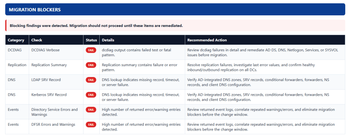Image resolution: width=350 pixels, height=138 pixels.
Task: Click the FAIL badge in the DFSR row
Action: coord(91,125)
